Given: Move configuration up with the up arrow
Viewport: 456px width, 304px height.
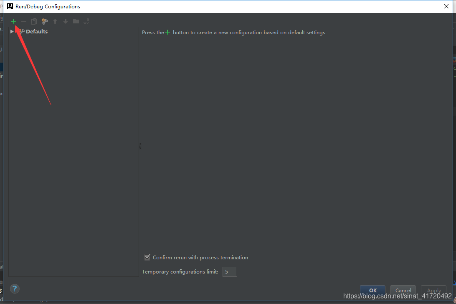Looking at the screenshot, I should tap(55, 21).
